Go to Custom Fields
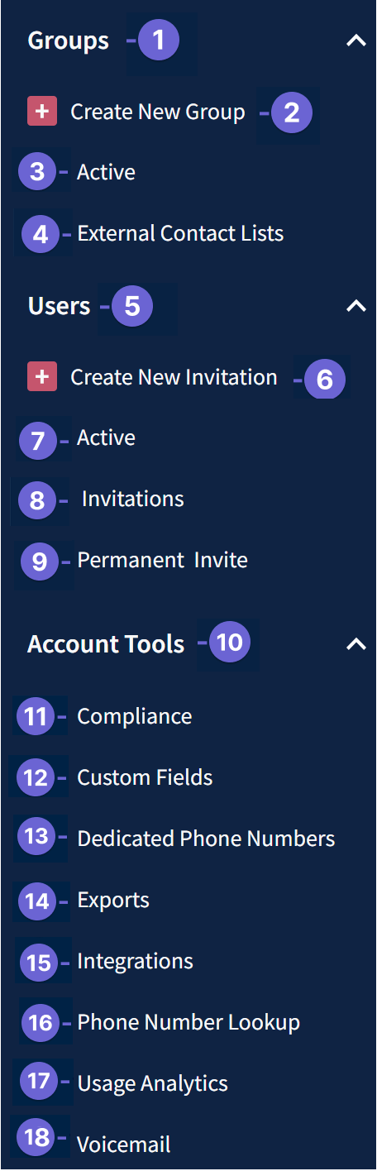The image size is (377, 1171). pyautogui.click(x=145, y=777)
